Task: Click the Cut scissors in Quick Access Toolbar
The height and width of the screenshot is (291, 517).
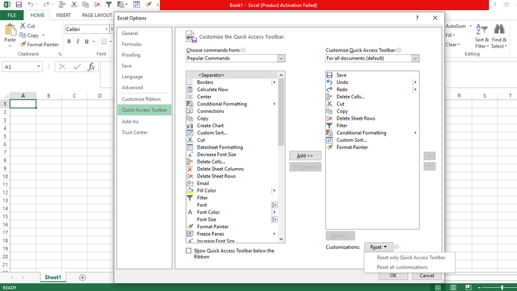Action: [x=74, y=4]
